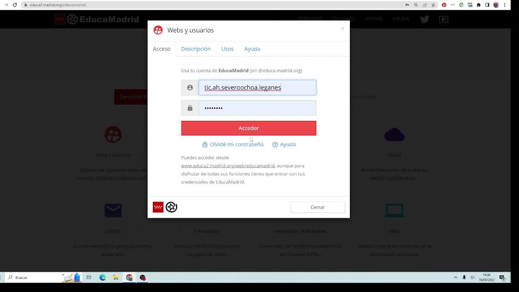Image resolution: width=519 pixels, height=292 pixels.
Task: Open the Pinterest extension
Action: click(444, 5)
